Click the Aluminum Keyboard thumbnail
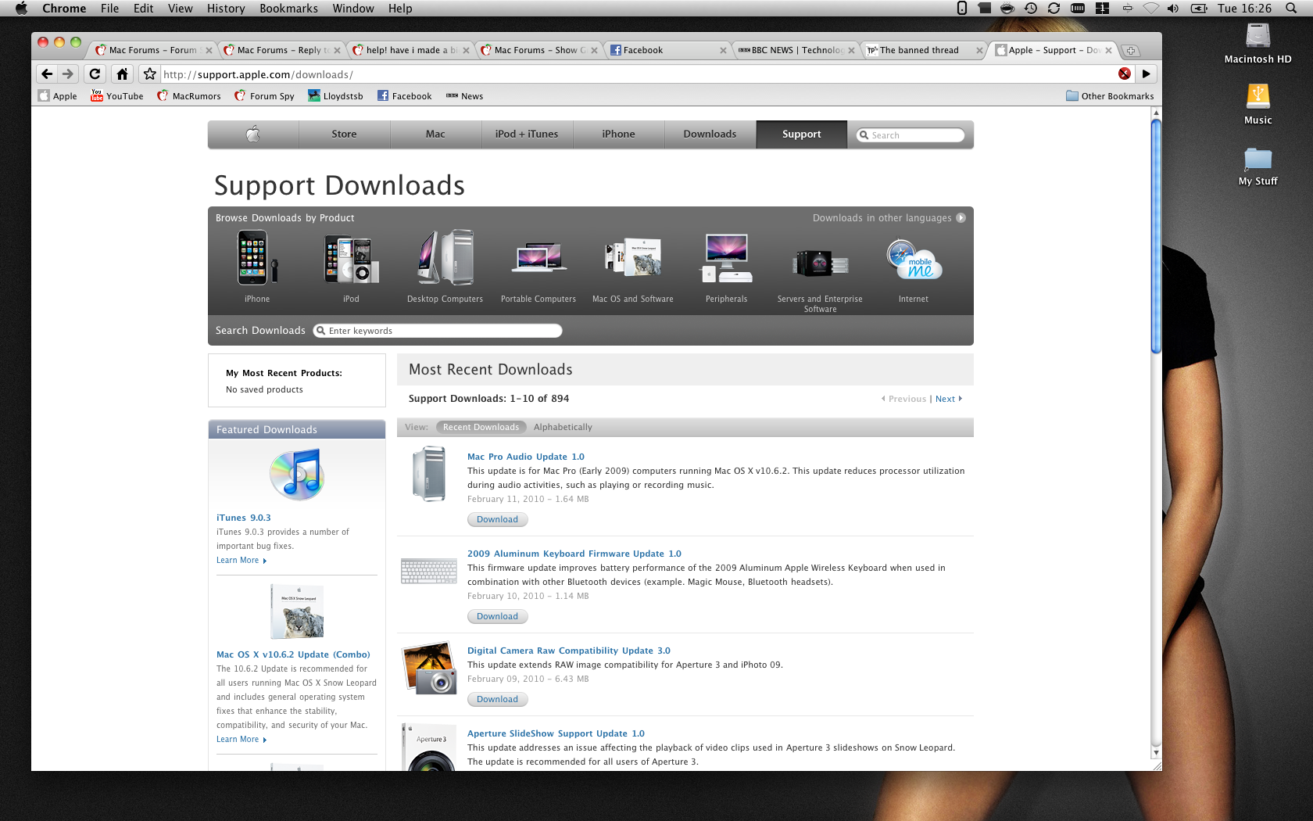Screen dimensions: 1313x821 point(429,571)
